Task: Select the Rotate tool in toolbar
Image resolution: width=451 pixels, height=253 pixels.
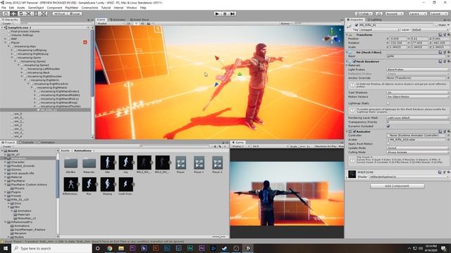Action: tap(20, 14)
